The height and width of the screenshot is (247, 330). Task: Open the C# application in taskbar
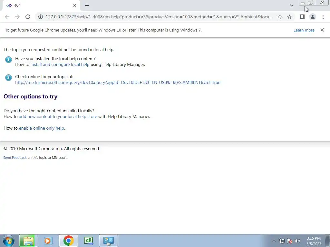click(x=88, y=241)
